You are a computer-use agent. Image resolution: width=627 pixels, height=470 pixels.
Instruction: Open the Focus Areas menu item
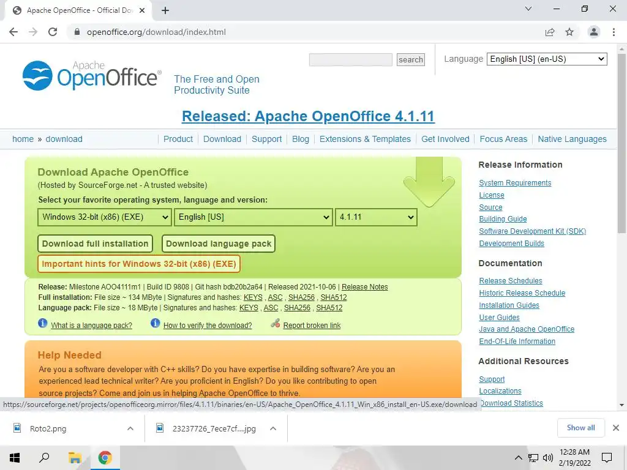(503, 139)
